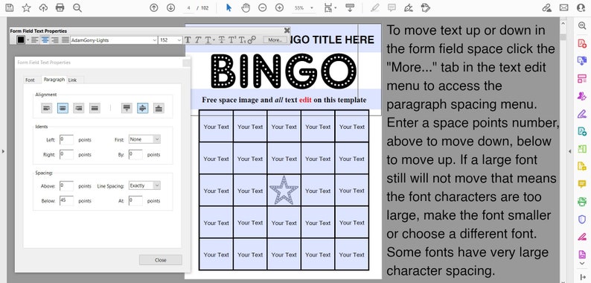Click the Close button in the properties dialog
The image size is (591, 283).
(x=161, y=260)
